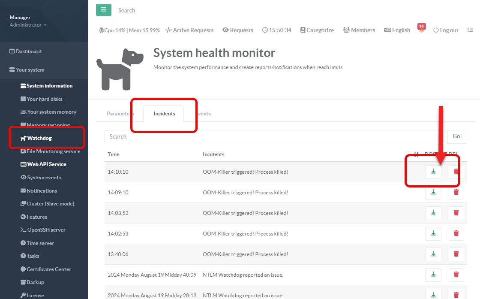480x299 pixels.
Task: Download the 14:02:53 OOM-Killer incident
Action: pos(433,233)
